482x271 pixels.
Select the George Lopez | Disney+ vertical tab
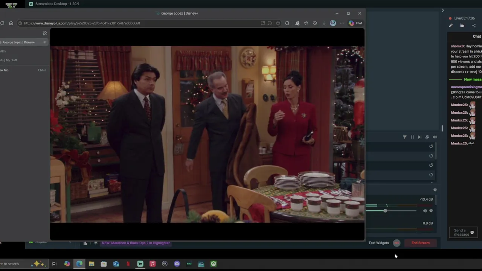click(23, 42)
